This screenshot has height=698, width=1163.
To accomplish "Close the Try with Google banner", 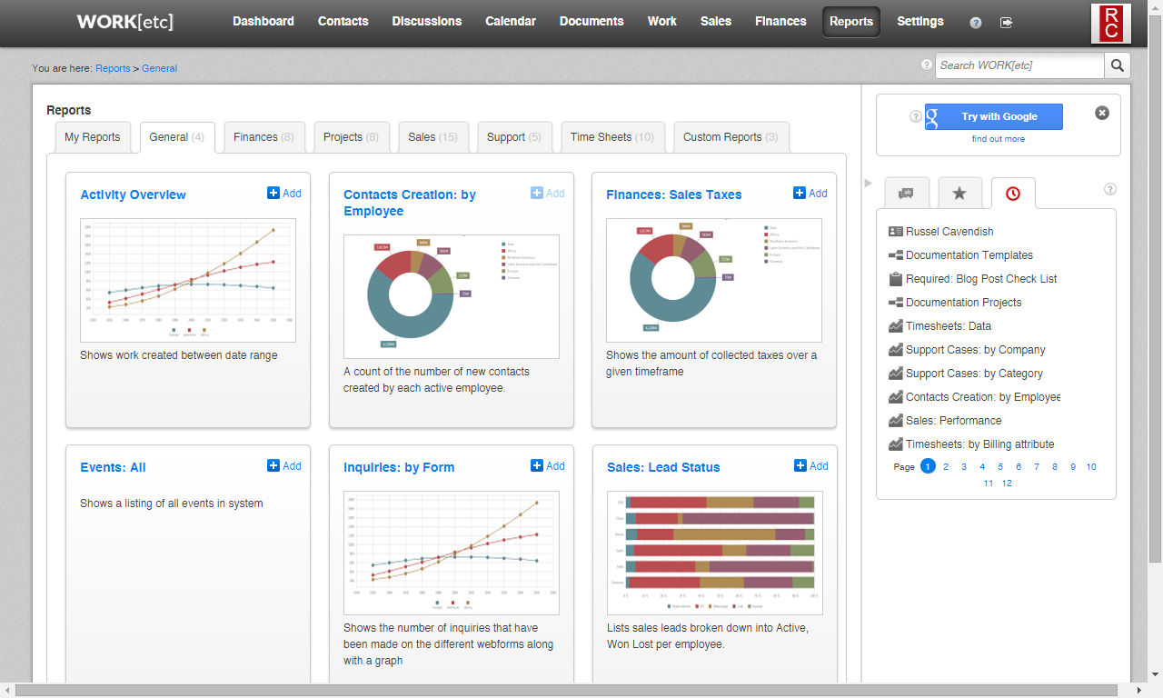I will click(1101, 113).
